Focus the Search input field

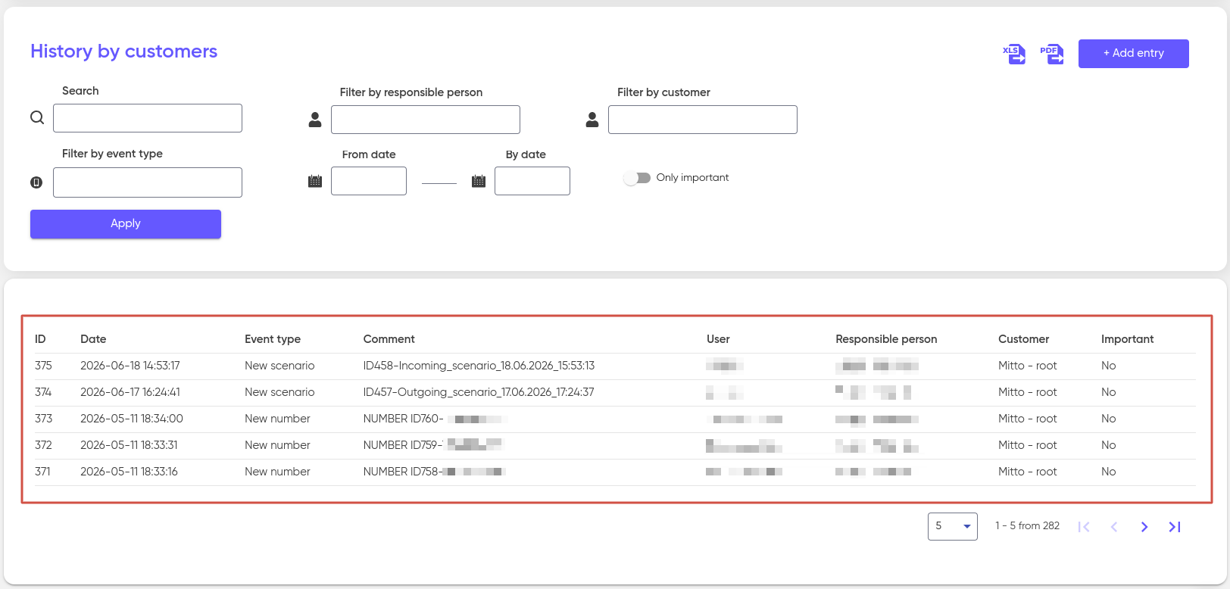(x=148, y=118)
